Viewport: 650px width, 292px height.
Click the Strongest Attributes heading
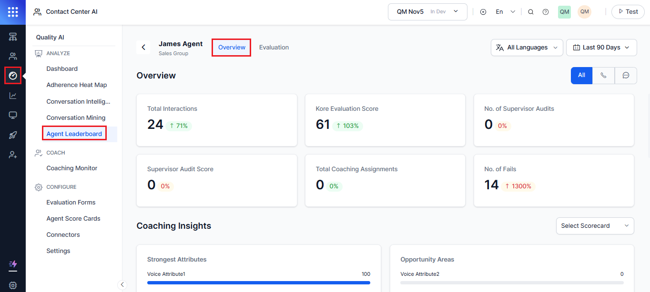point(177,260)
